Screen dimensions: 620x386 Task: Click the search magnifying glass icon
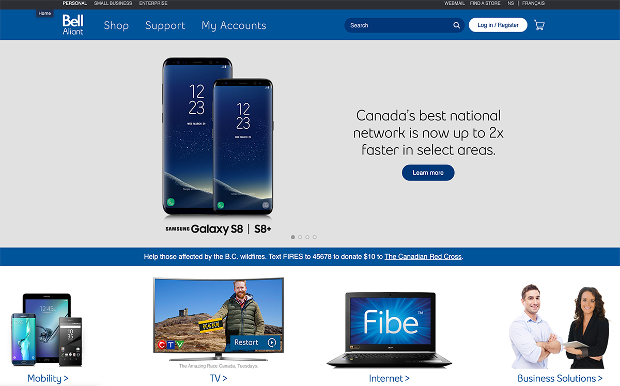[x=457, y=25]
